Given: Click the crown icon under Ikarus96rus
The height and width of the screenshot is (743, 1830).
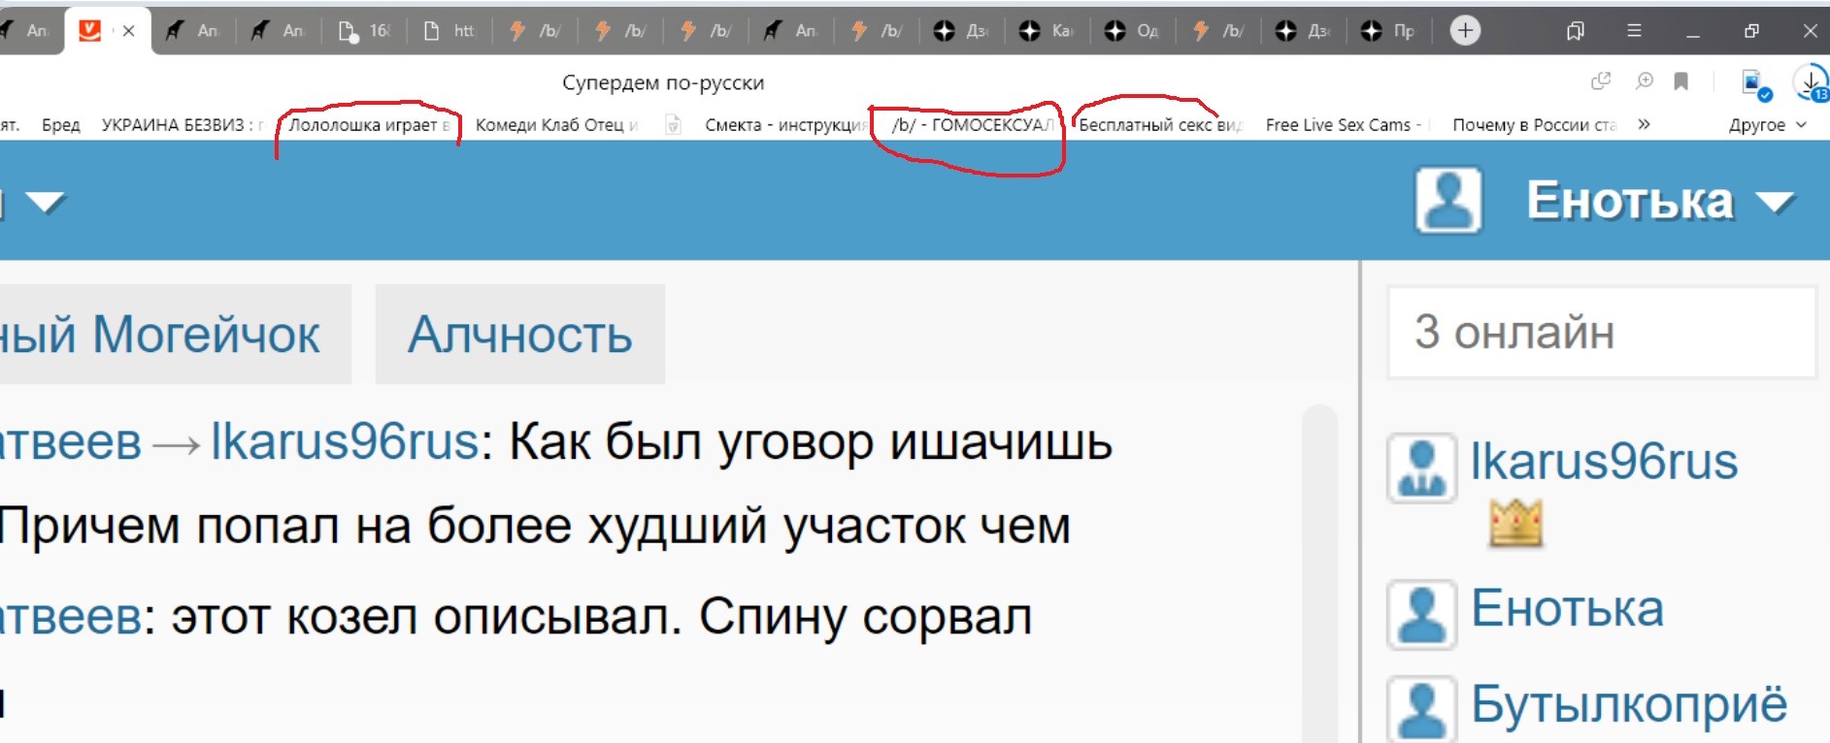Looking at the screenshot, I should tap(1515, 524).
